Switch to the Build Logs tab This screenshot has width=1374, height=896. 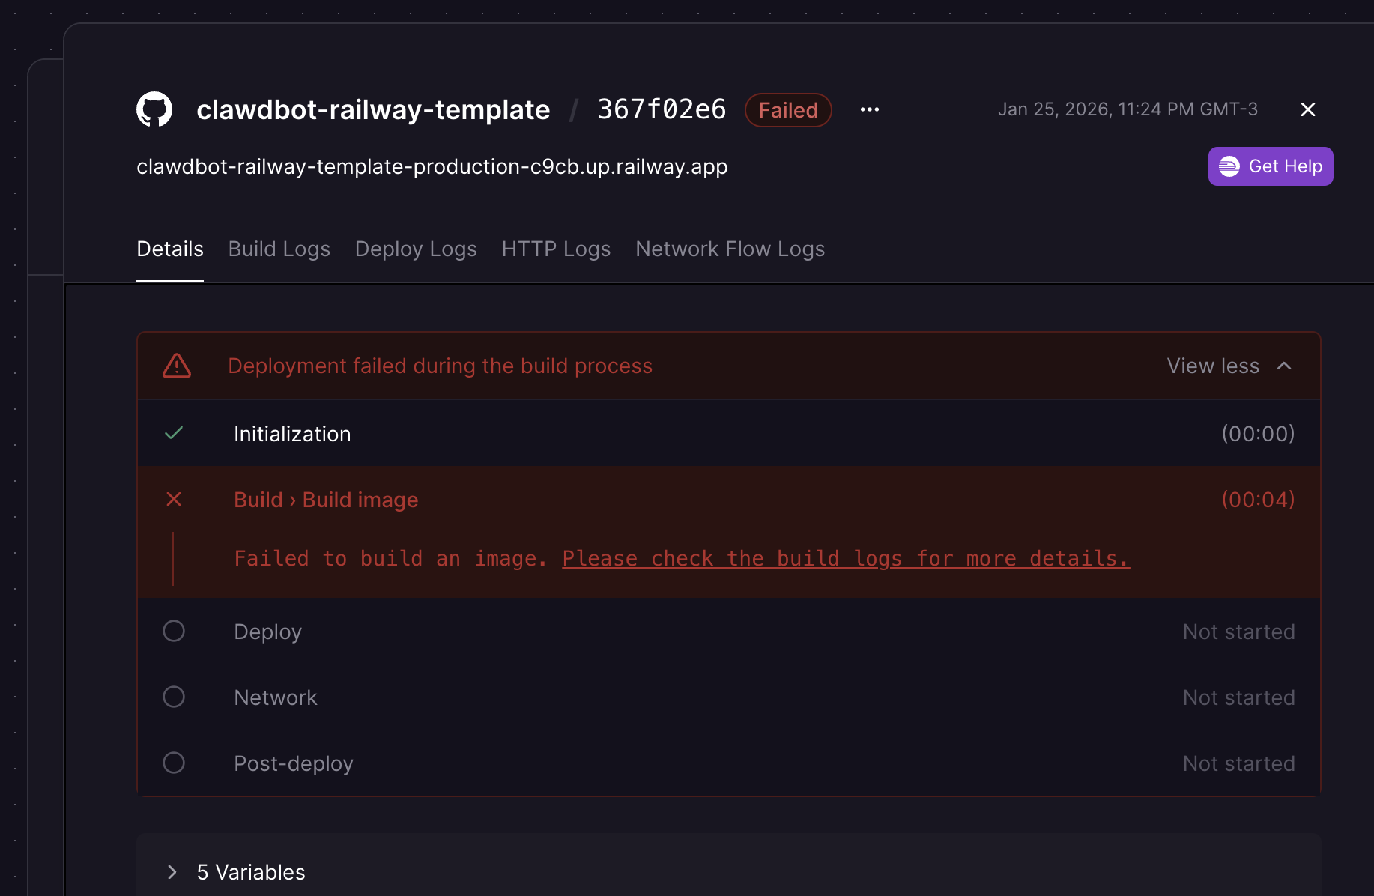point(279,249)
